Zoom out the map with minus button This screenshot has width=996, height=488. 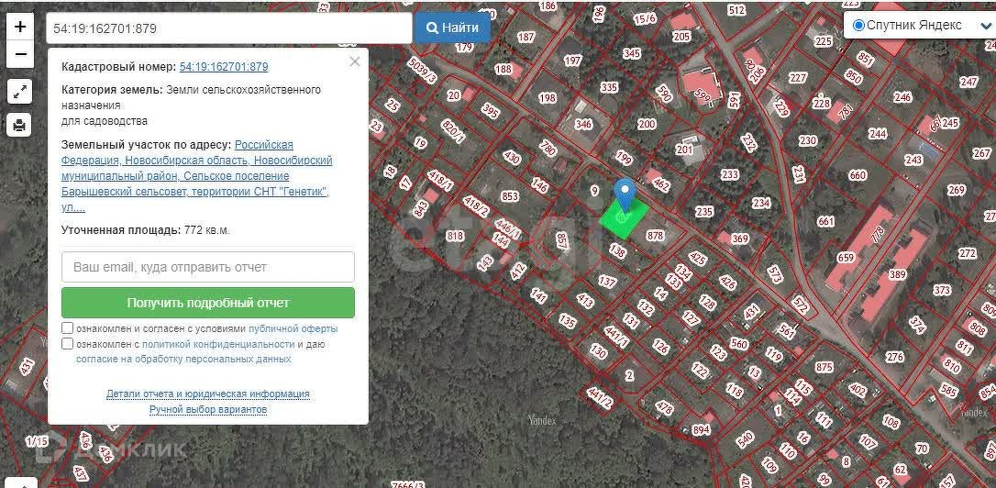click(20, 54)
